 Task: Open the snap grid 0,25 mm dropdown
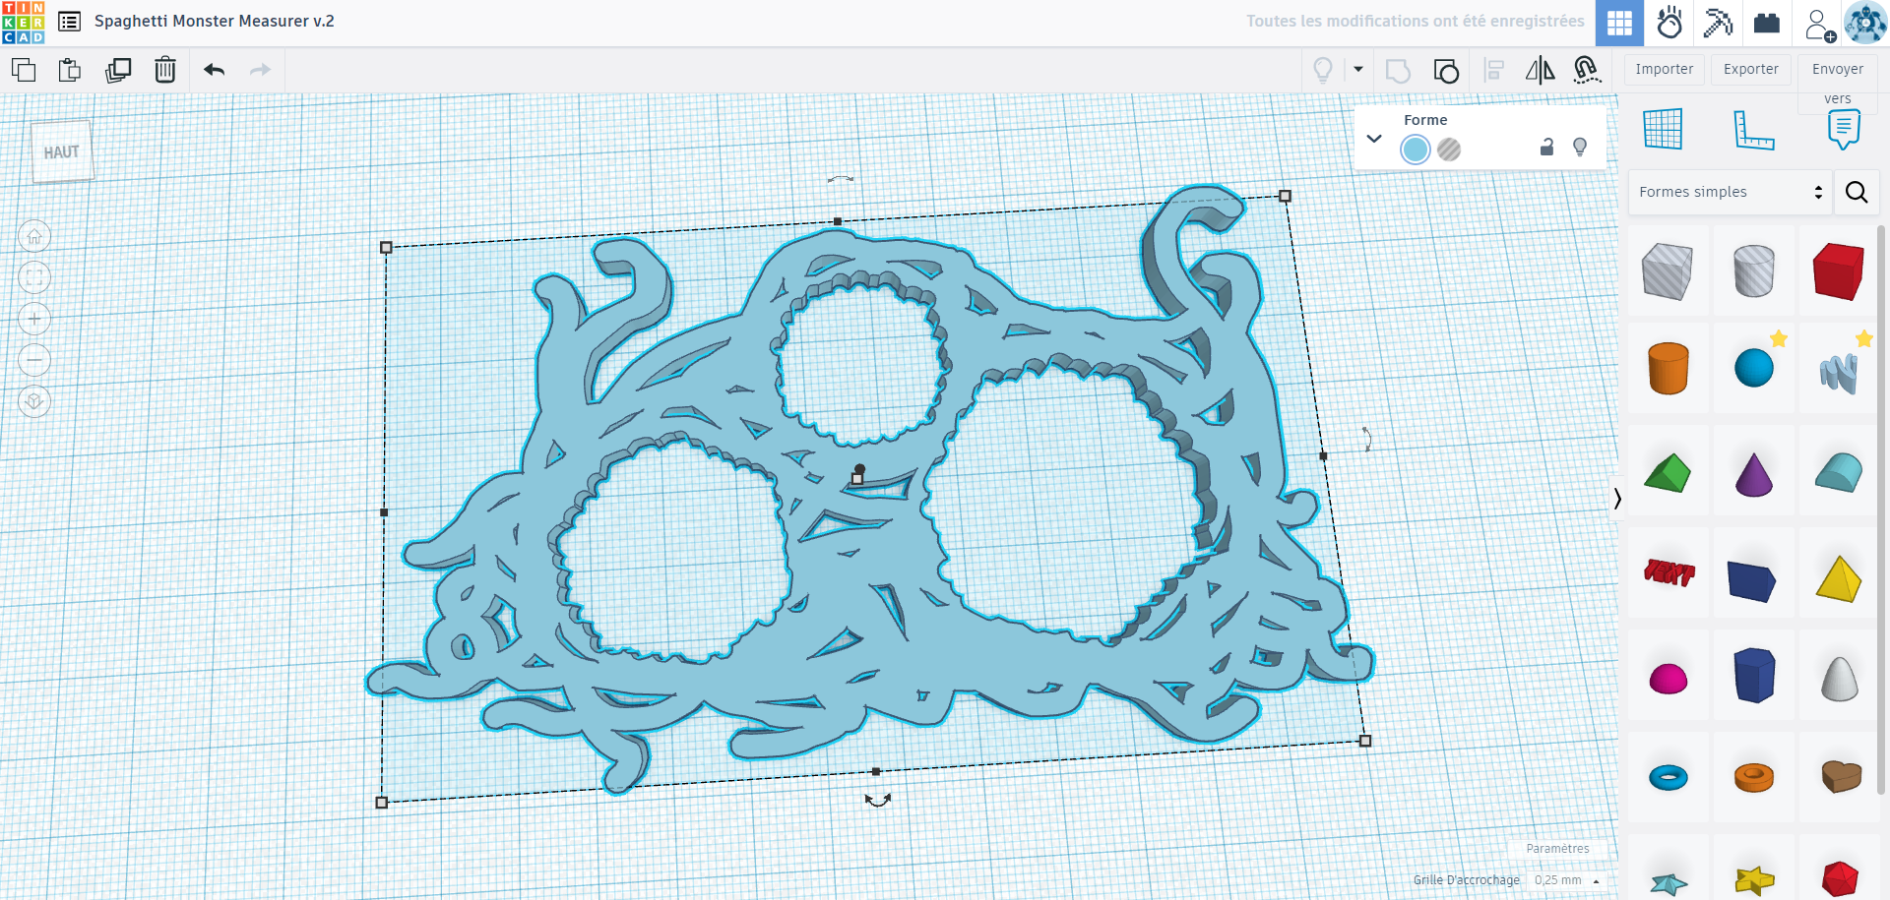[x=1567, y=880]
